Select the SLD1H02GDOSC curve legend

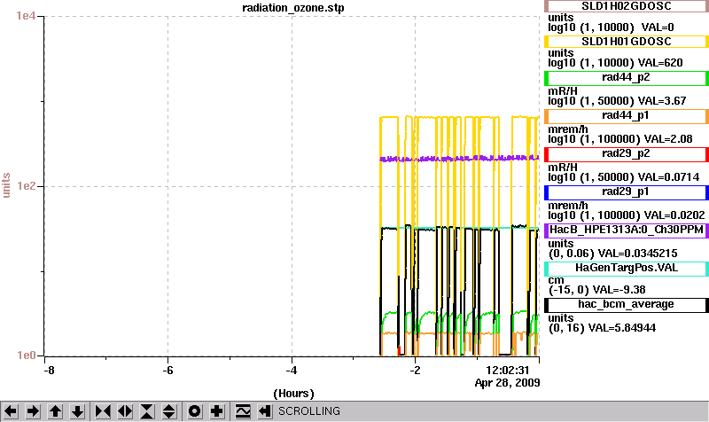(x=627, y=6)
